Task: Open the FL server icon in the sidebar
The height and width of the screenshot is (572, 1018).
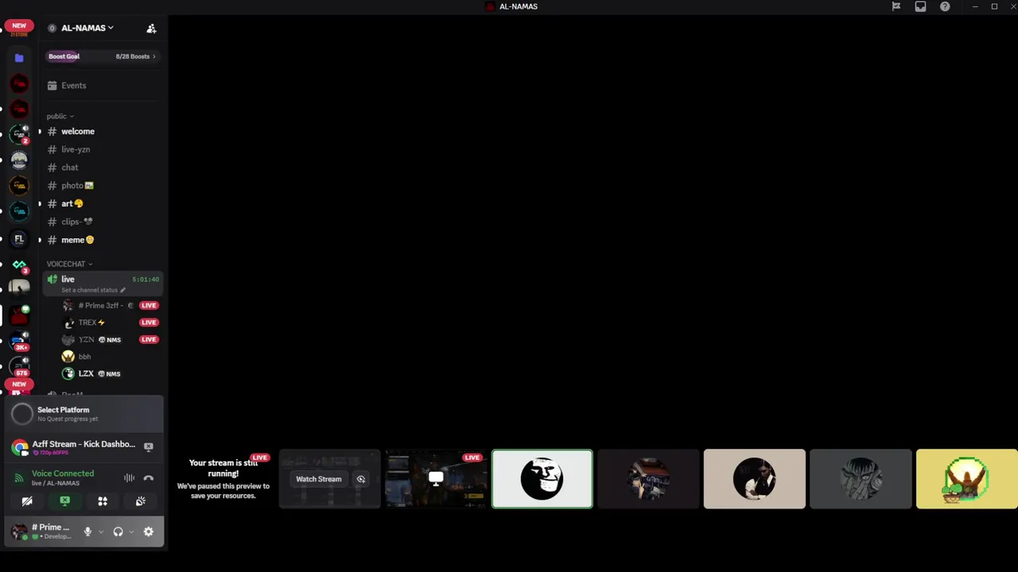Action: (19, 238)
